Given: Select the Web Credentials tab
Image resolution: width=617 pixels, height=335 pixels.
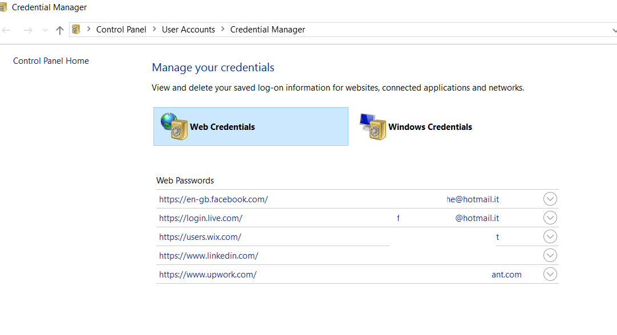Looking at the screenshot, I should click(251, 126).
